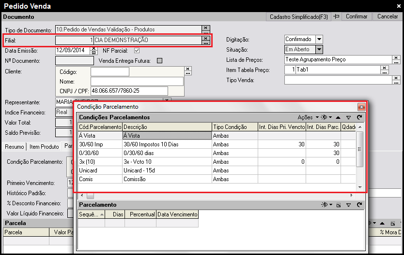
Task: Select the 'Unicard - 15d' row
Action: [x=217, y=170]
